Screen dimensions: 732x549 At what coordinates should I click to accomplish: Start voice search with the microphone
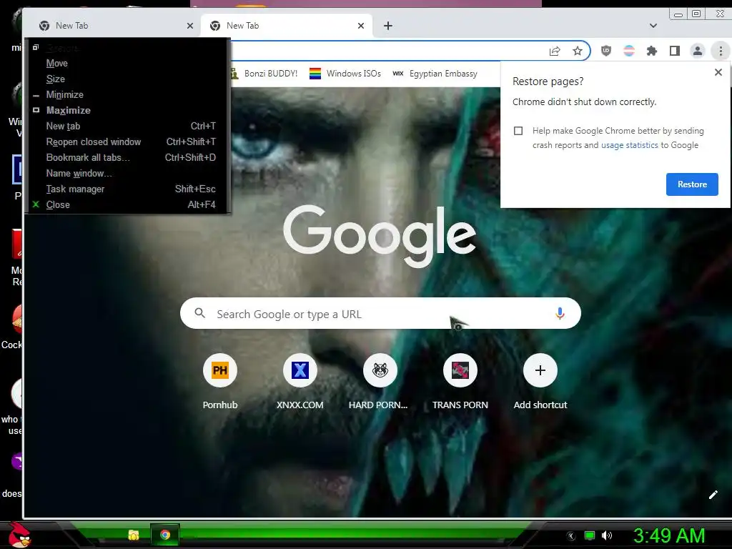[560, 313]
